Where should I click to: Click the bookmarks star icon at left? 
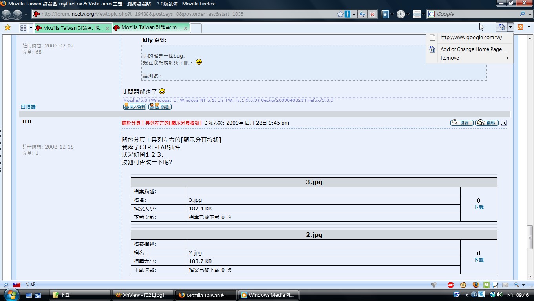(x=7, y=27)
